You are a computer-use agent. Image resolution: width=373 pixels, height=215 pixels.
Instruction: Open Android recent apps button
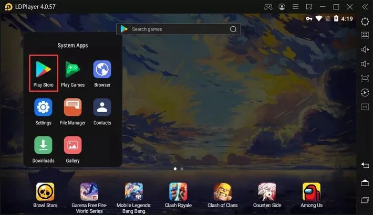pos(365,200)
